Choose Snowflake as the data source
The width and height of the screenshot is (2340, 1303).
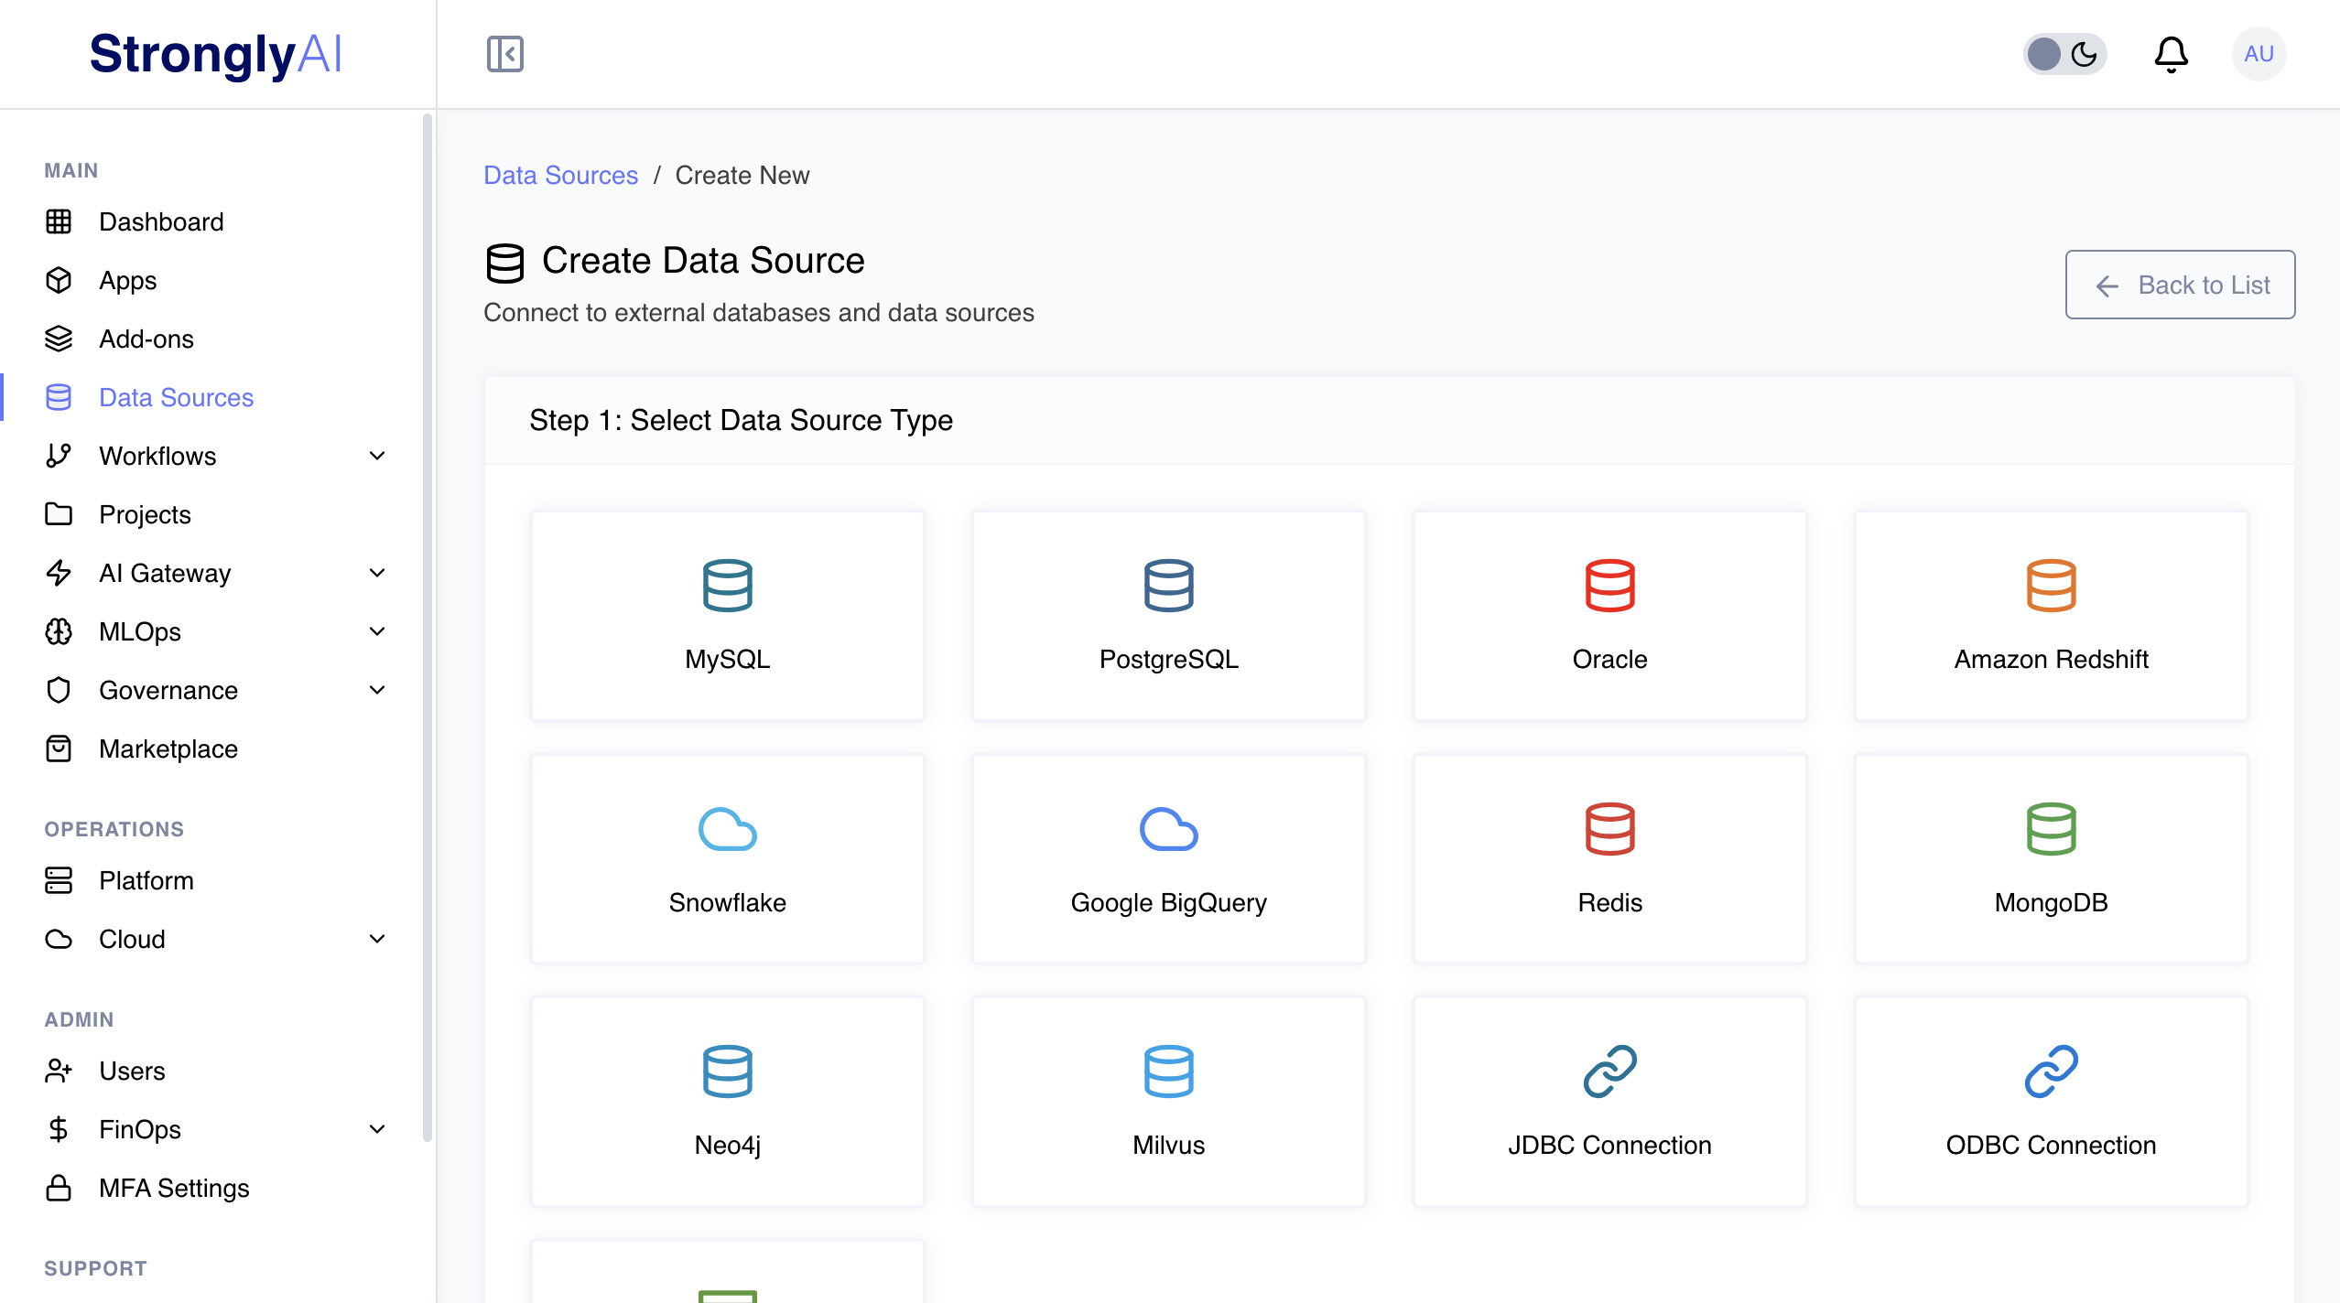(727, 858)
